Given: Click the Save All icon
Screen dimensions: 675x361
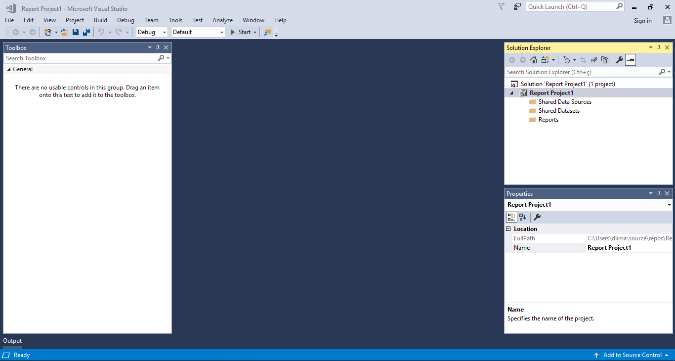Looking at the screenshot, I should click(x=86, y=32).
